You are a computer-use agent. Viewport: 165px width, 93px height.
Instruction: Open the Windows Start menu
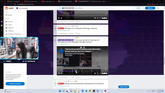pyautogui.click(x=60, y=91)
